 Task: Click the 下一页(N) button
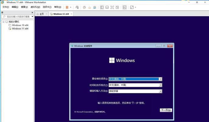[x=166, y=110]
